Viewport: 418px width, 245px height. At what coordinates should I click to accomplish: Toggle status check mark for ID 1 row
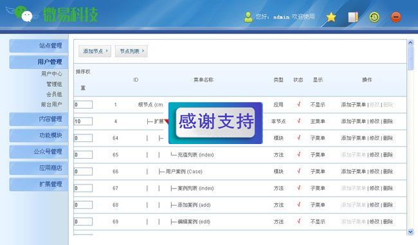pos(299,104)
